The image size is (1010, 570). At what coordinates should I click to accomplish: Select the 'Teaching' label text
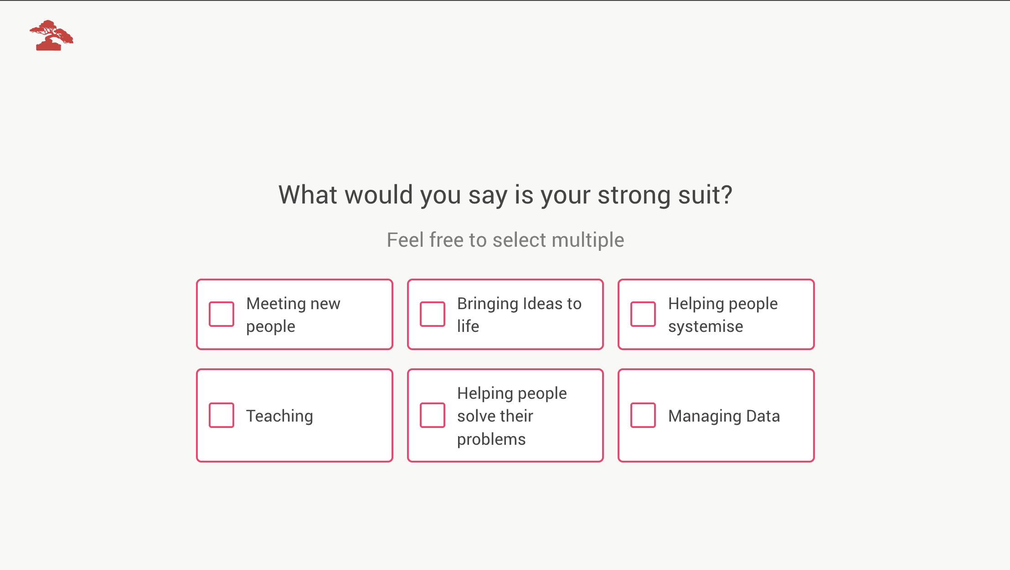click(x=279, y=416)
